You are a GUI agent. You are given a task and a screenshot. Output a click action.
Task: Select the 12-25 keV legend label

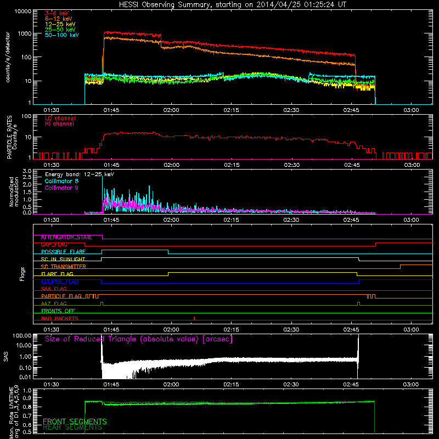(x=60, y=24)
